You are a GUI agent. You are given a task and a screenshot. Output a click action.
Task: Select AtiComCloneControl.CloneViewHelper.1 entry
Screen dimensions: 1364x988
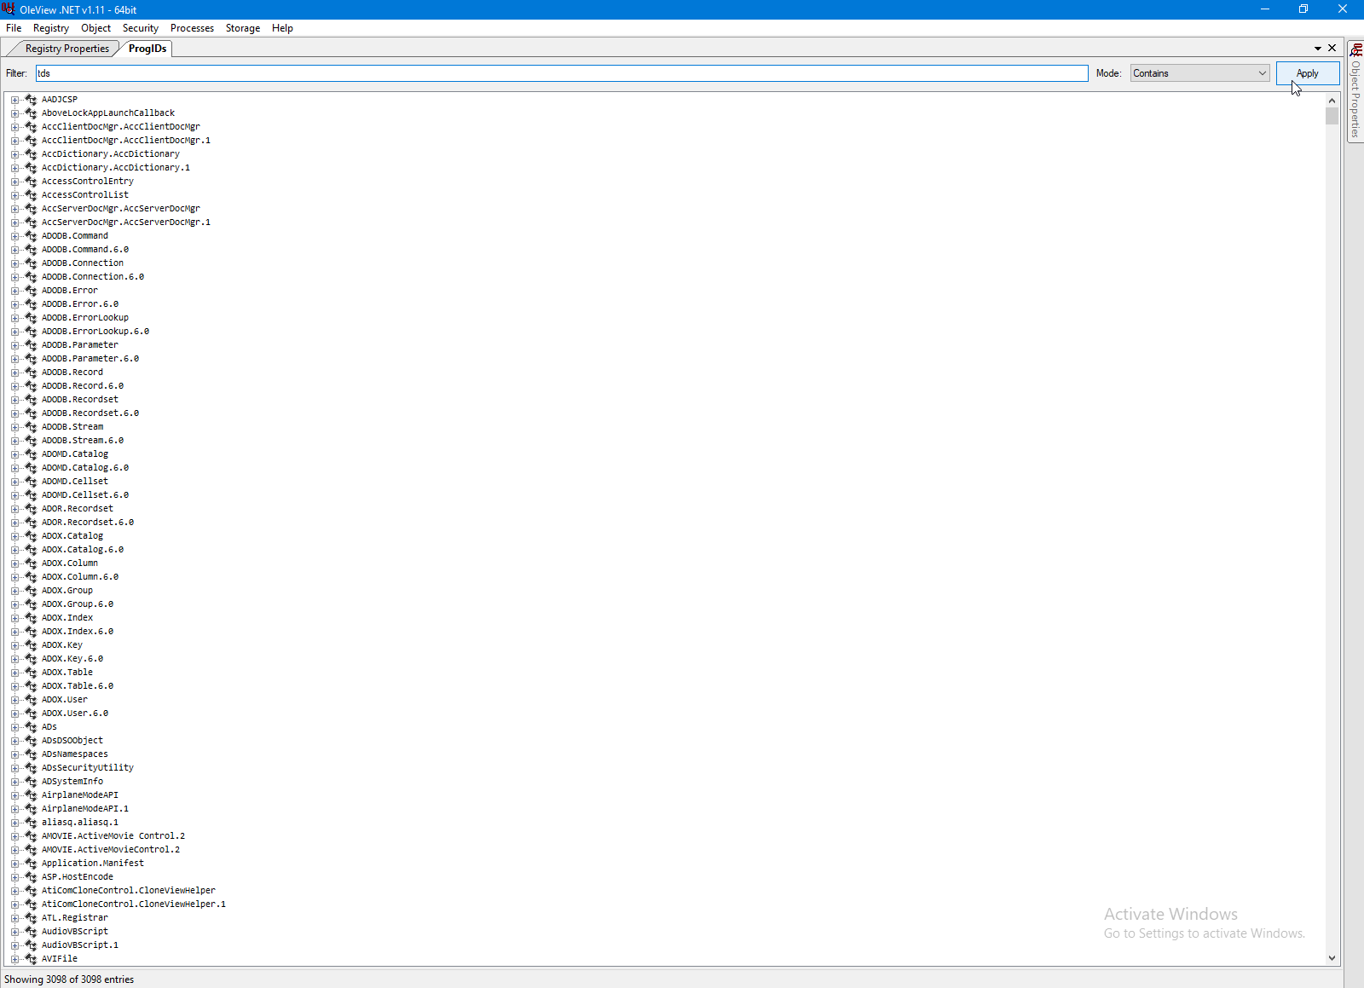click(x=134, y=904)
